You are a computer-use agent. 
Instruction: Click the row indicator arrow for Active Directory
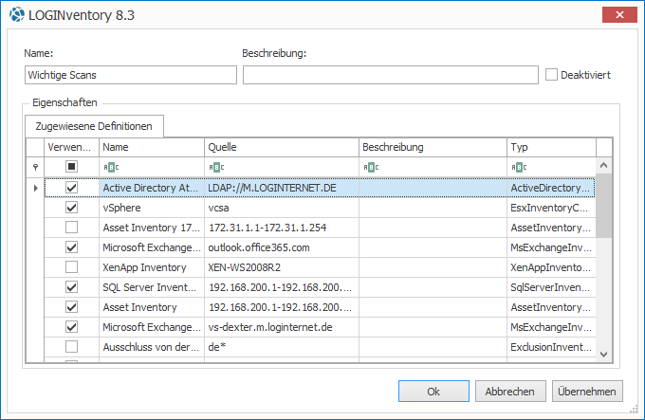coord(36,189)
